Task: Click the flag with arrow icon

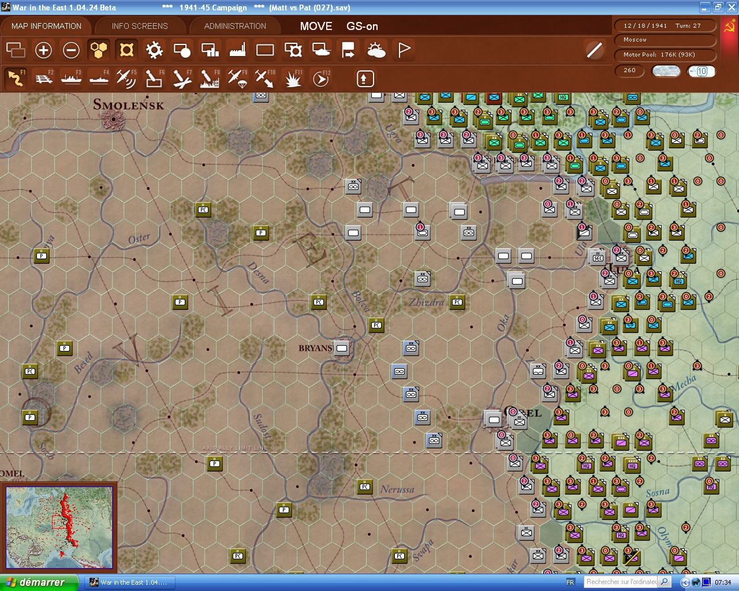Action: click(x=348, y=50)
